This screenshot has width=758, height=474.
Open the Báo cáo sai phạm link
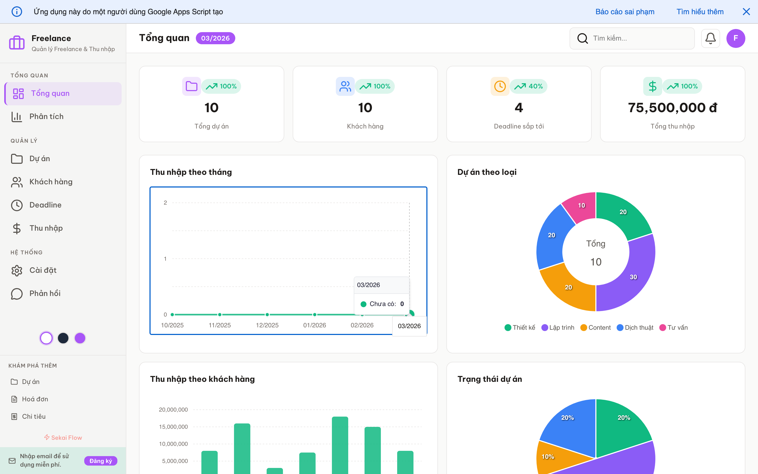click(x=625, y=12)
